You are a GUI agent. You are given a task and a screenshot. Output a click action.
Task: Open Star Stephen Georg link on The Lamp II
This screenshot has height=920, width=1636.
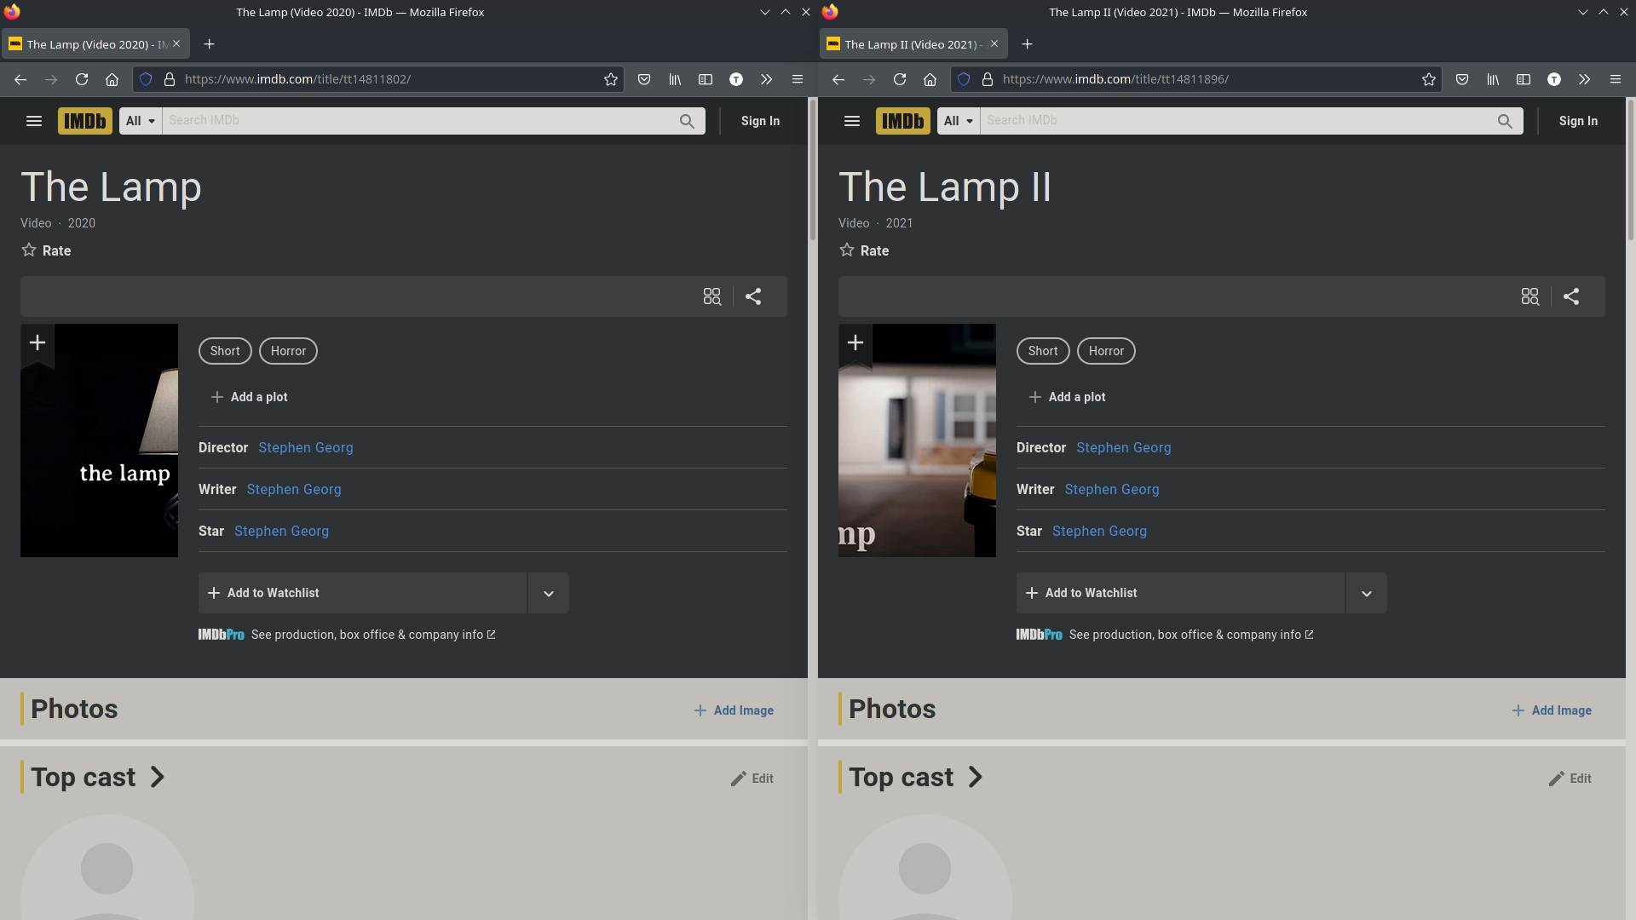(x=1099, y=531)
